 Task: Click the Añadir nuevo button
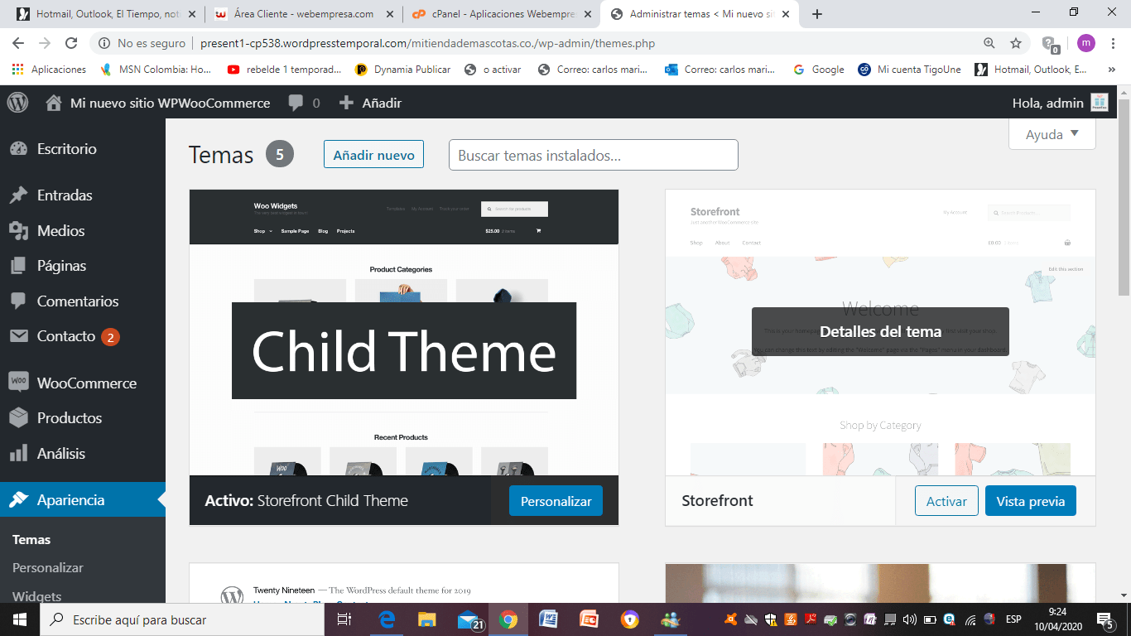tap(373, 155)
